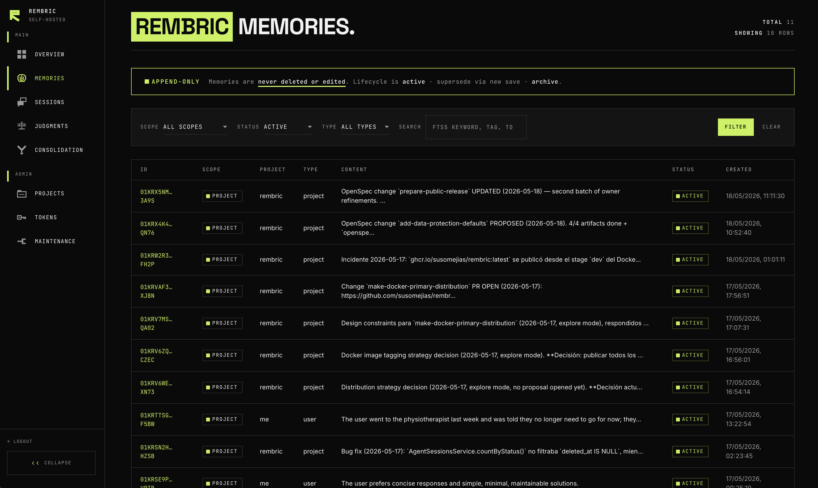Screen dimensions: 818x488
Task: Open the Overview page
Action: click(x=49, y=54)
